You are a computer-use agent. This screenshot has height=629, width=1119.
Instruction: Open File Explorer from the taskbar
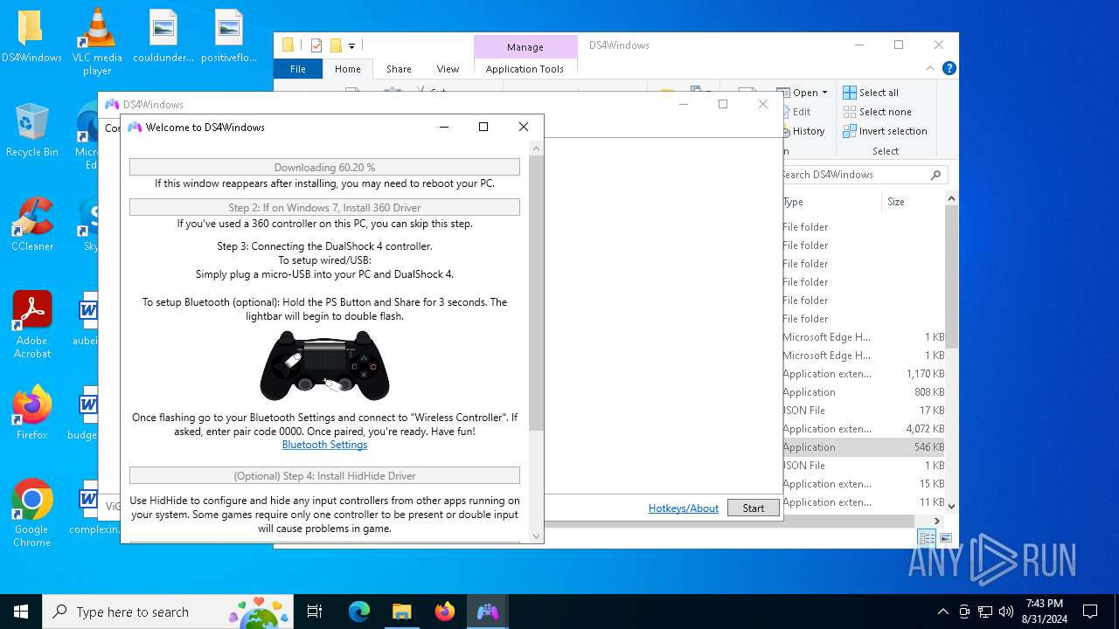(x=402, y=612)
